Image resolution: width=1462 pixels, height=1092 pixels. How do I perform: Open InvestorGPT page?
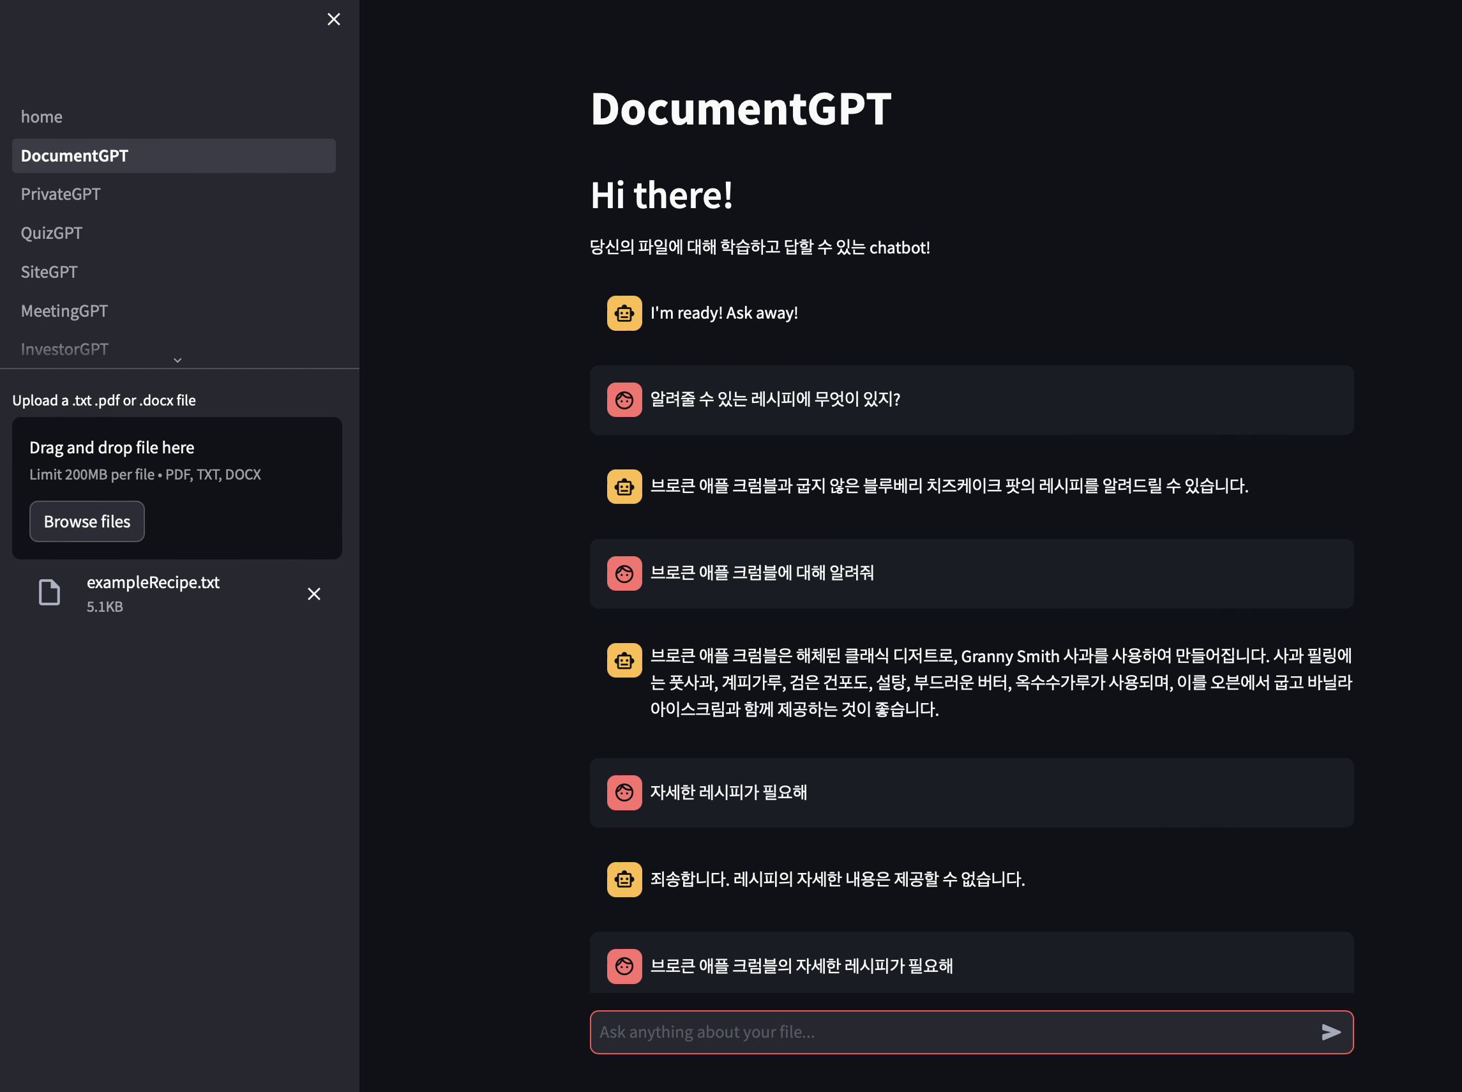pyautogui.click(x=64, y=349)
